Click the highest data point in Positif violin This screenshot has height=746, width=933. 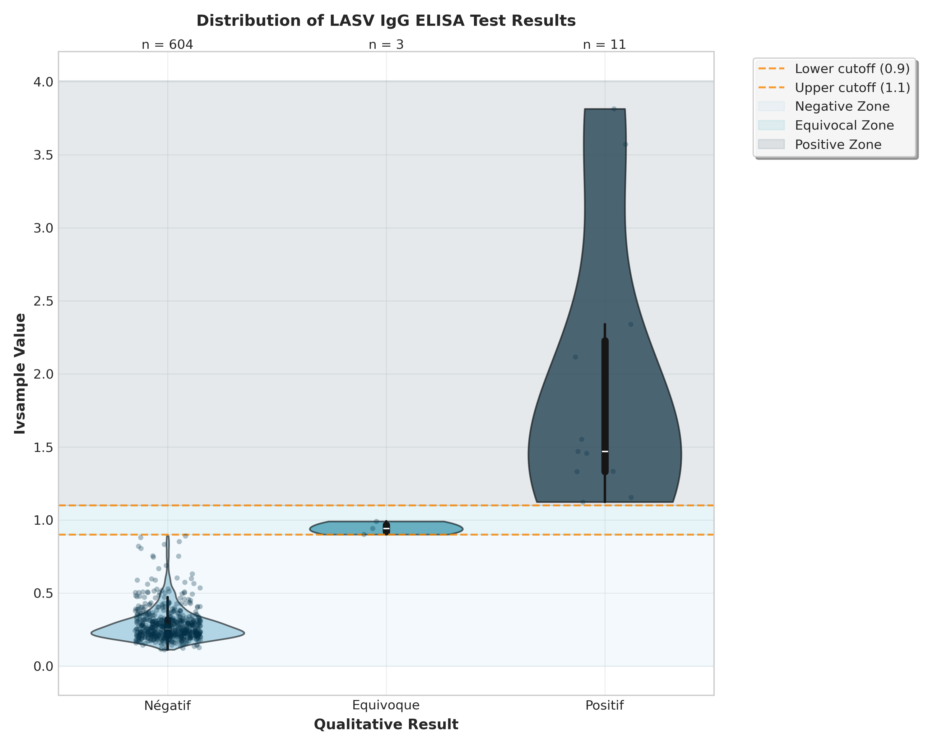click(x=614, y=109)
